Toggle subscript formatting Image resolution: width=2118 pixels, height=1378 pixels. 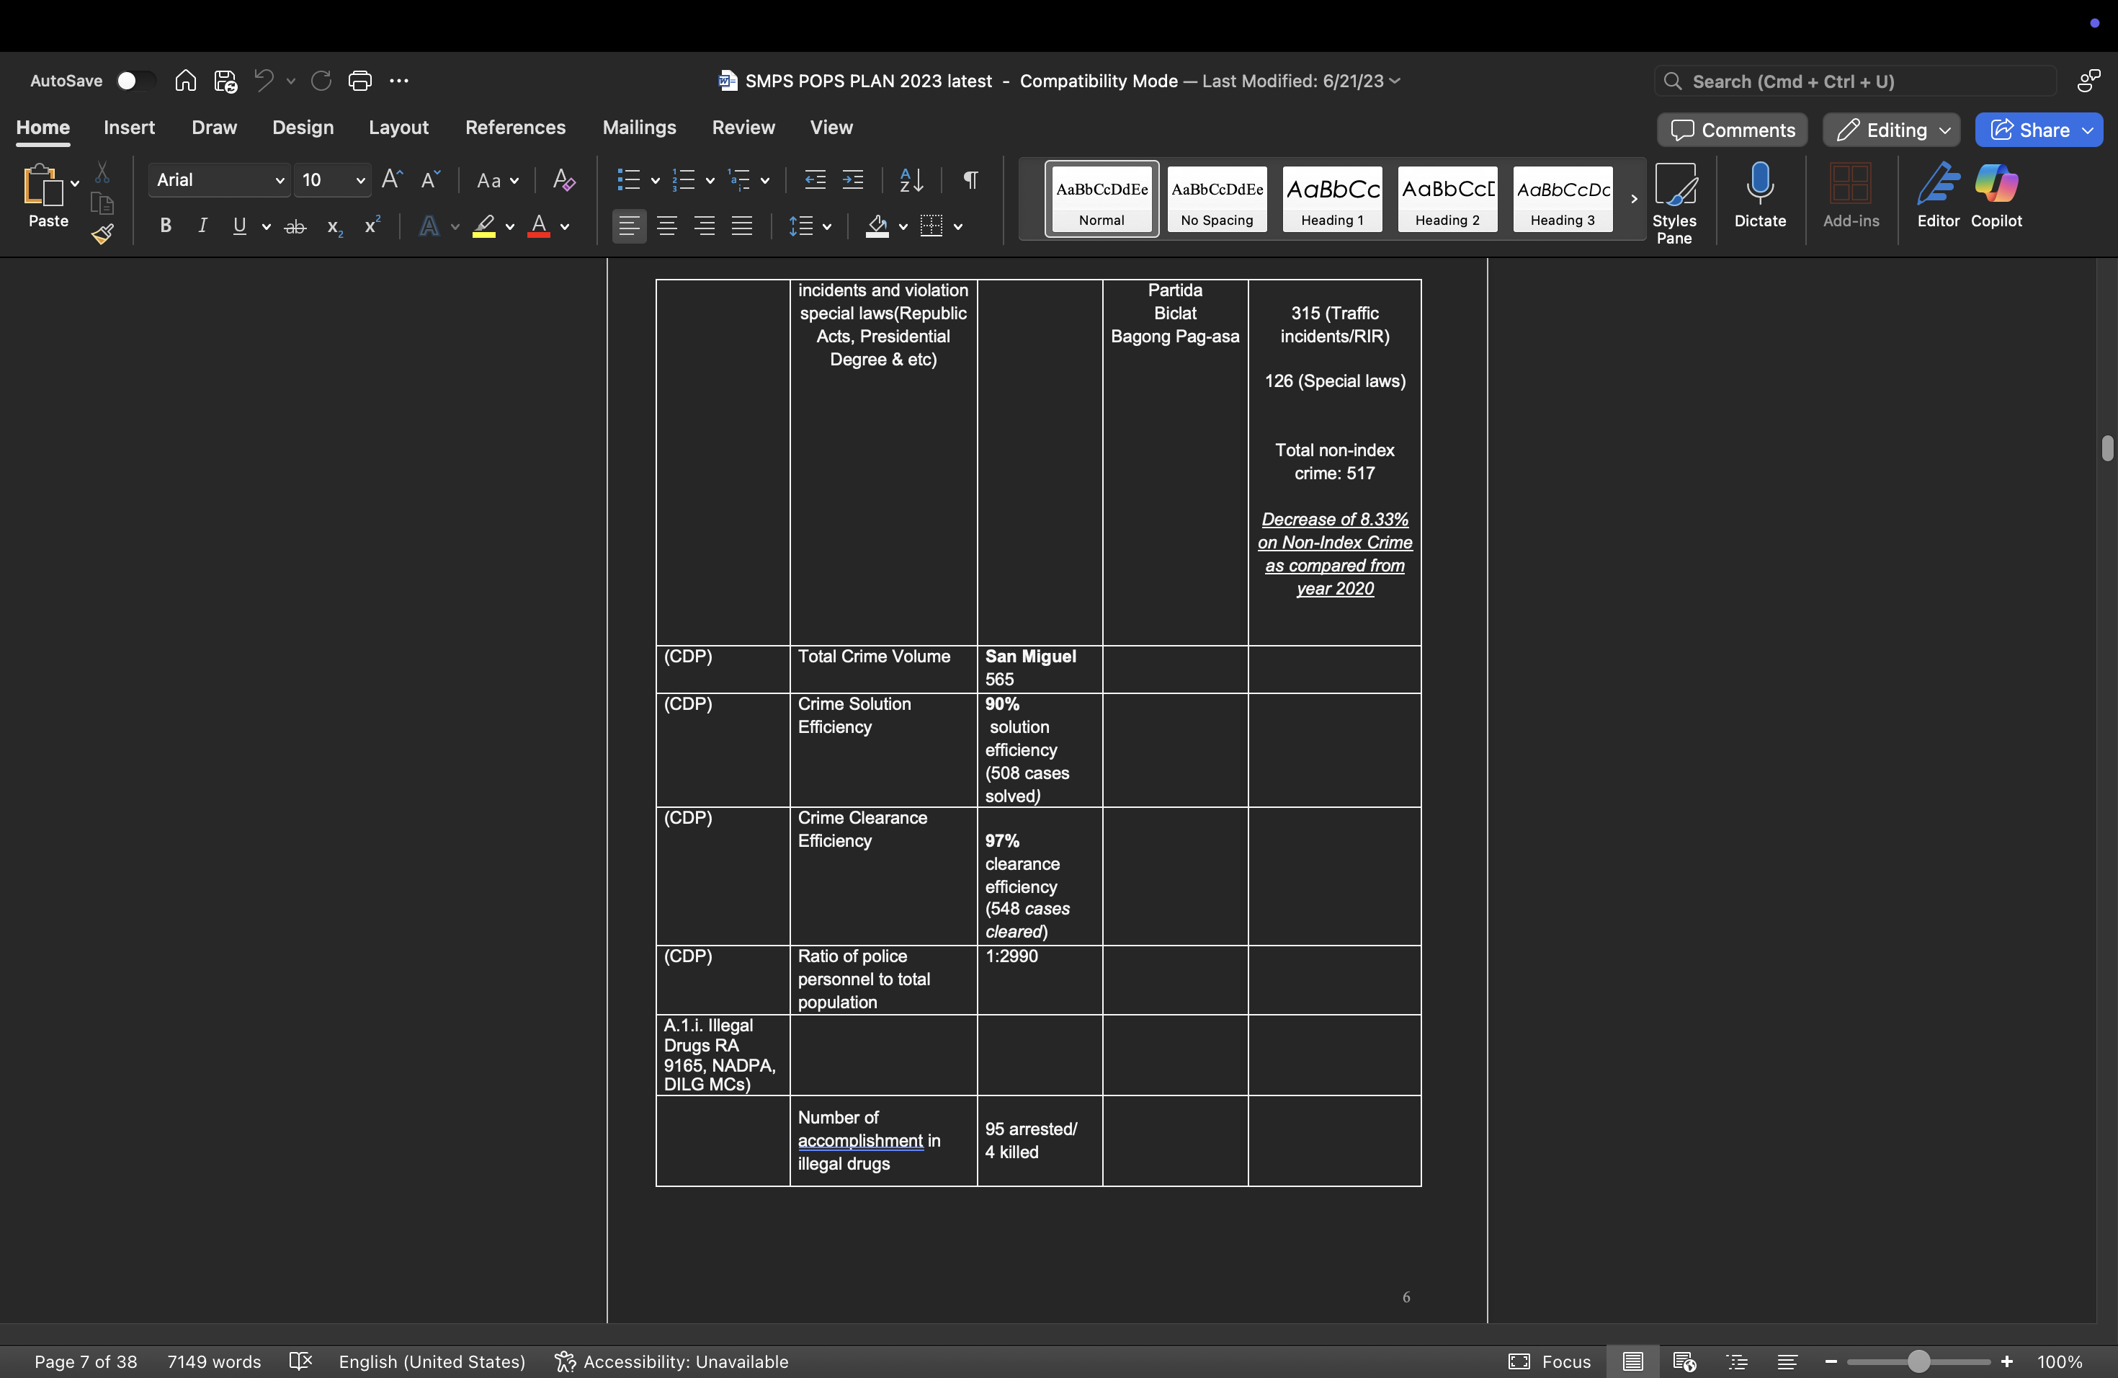pos(334,227)
